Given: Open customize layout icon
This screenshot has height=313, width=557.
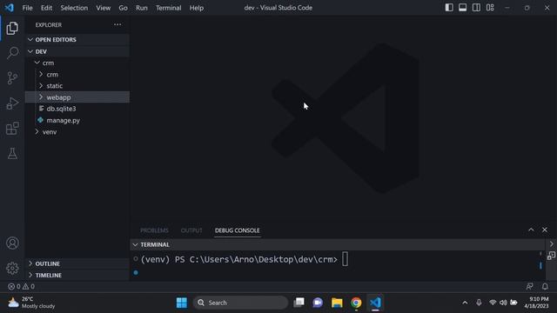Looking at the screenshot, I should pos(490,8).
